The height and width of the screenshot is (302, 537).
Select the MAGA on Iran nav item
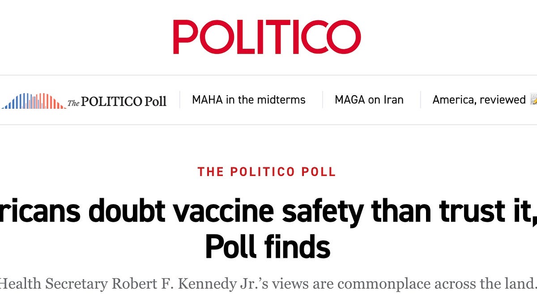pos(369,100)
